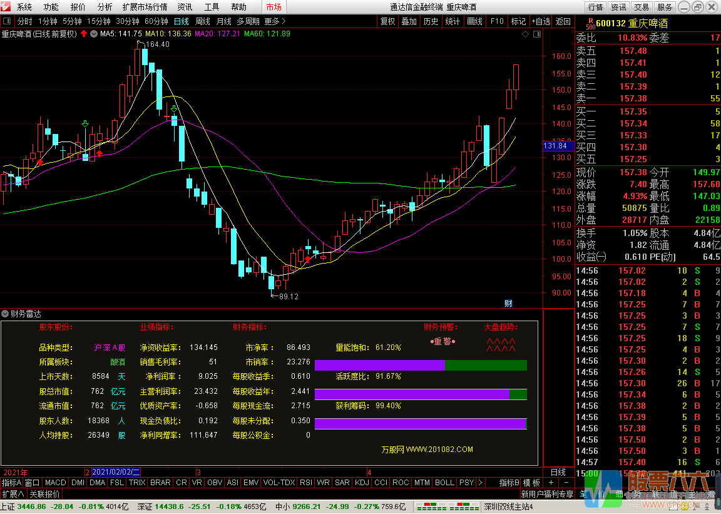Click the 复权 toolbar button
The width and height of the screenshot is (721, 514).
[387, 21]
